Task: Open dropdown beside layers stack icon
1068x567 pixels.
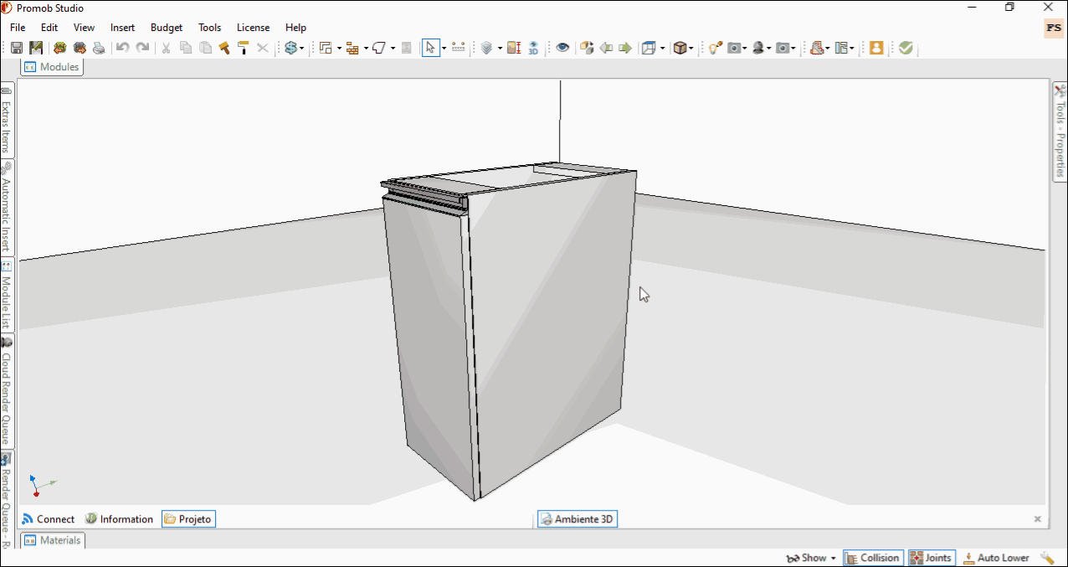Action: click(x=499, y=49)
